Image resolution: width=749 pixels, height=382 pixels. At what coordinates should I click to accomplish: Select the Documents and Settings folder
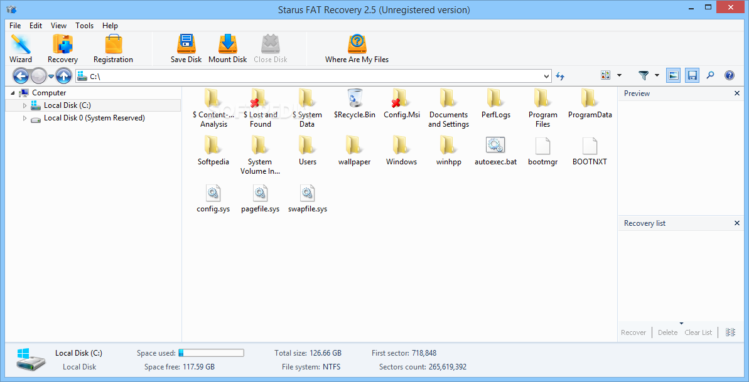tap(448, 109)
